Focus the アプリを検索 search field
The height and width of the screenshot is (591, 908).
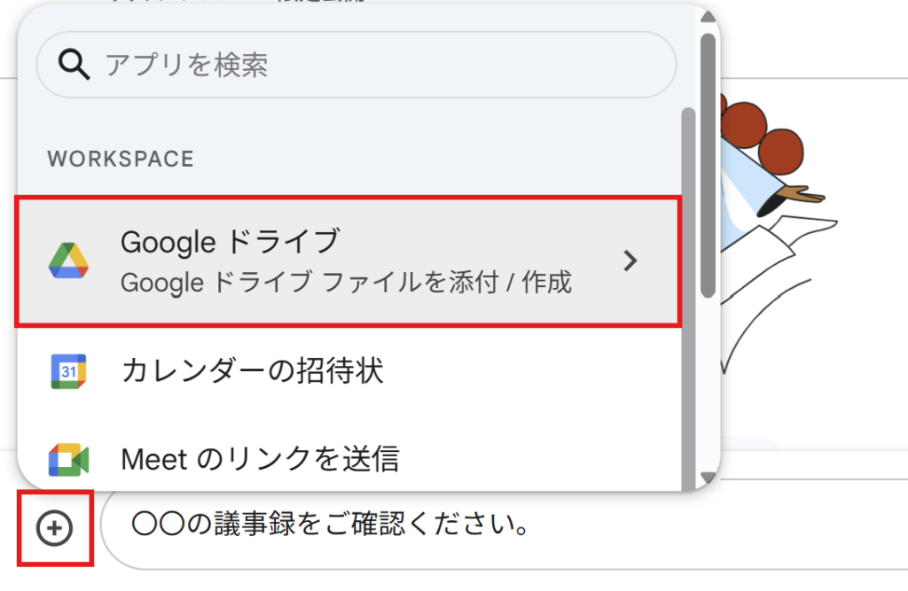pos(356,65)
